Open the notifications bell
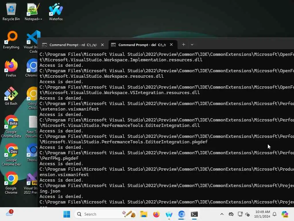The width and height of the screenshot is (294, 221). [x=274, y=214]
